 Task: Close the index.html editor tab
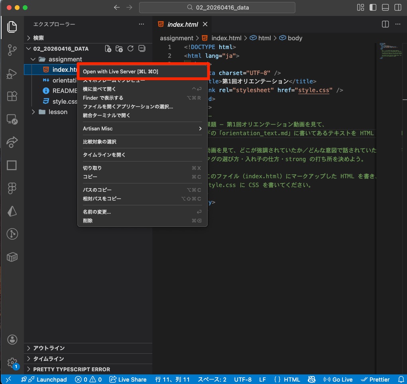pos(205,24)
